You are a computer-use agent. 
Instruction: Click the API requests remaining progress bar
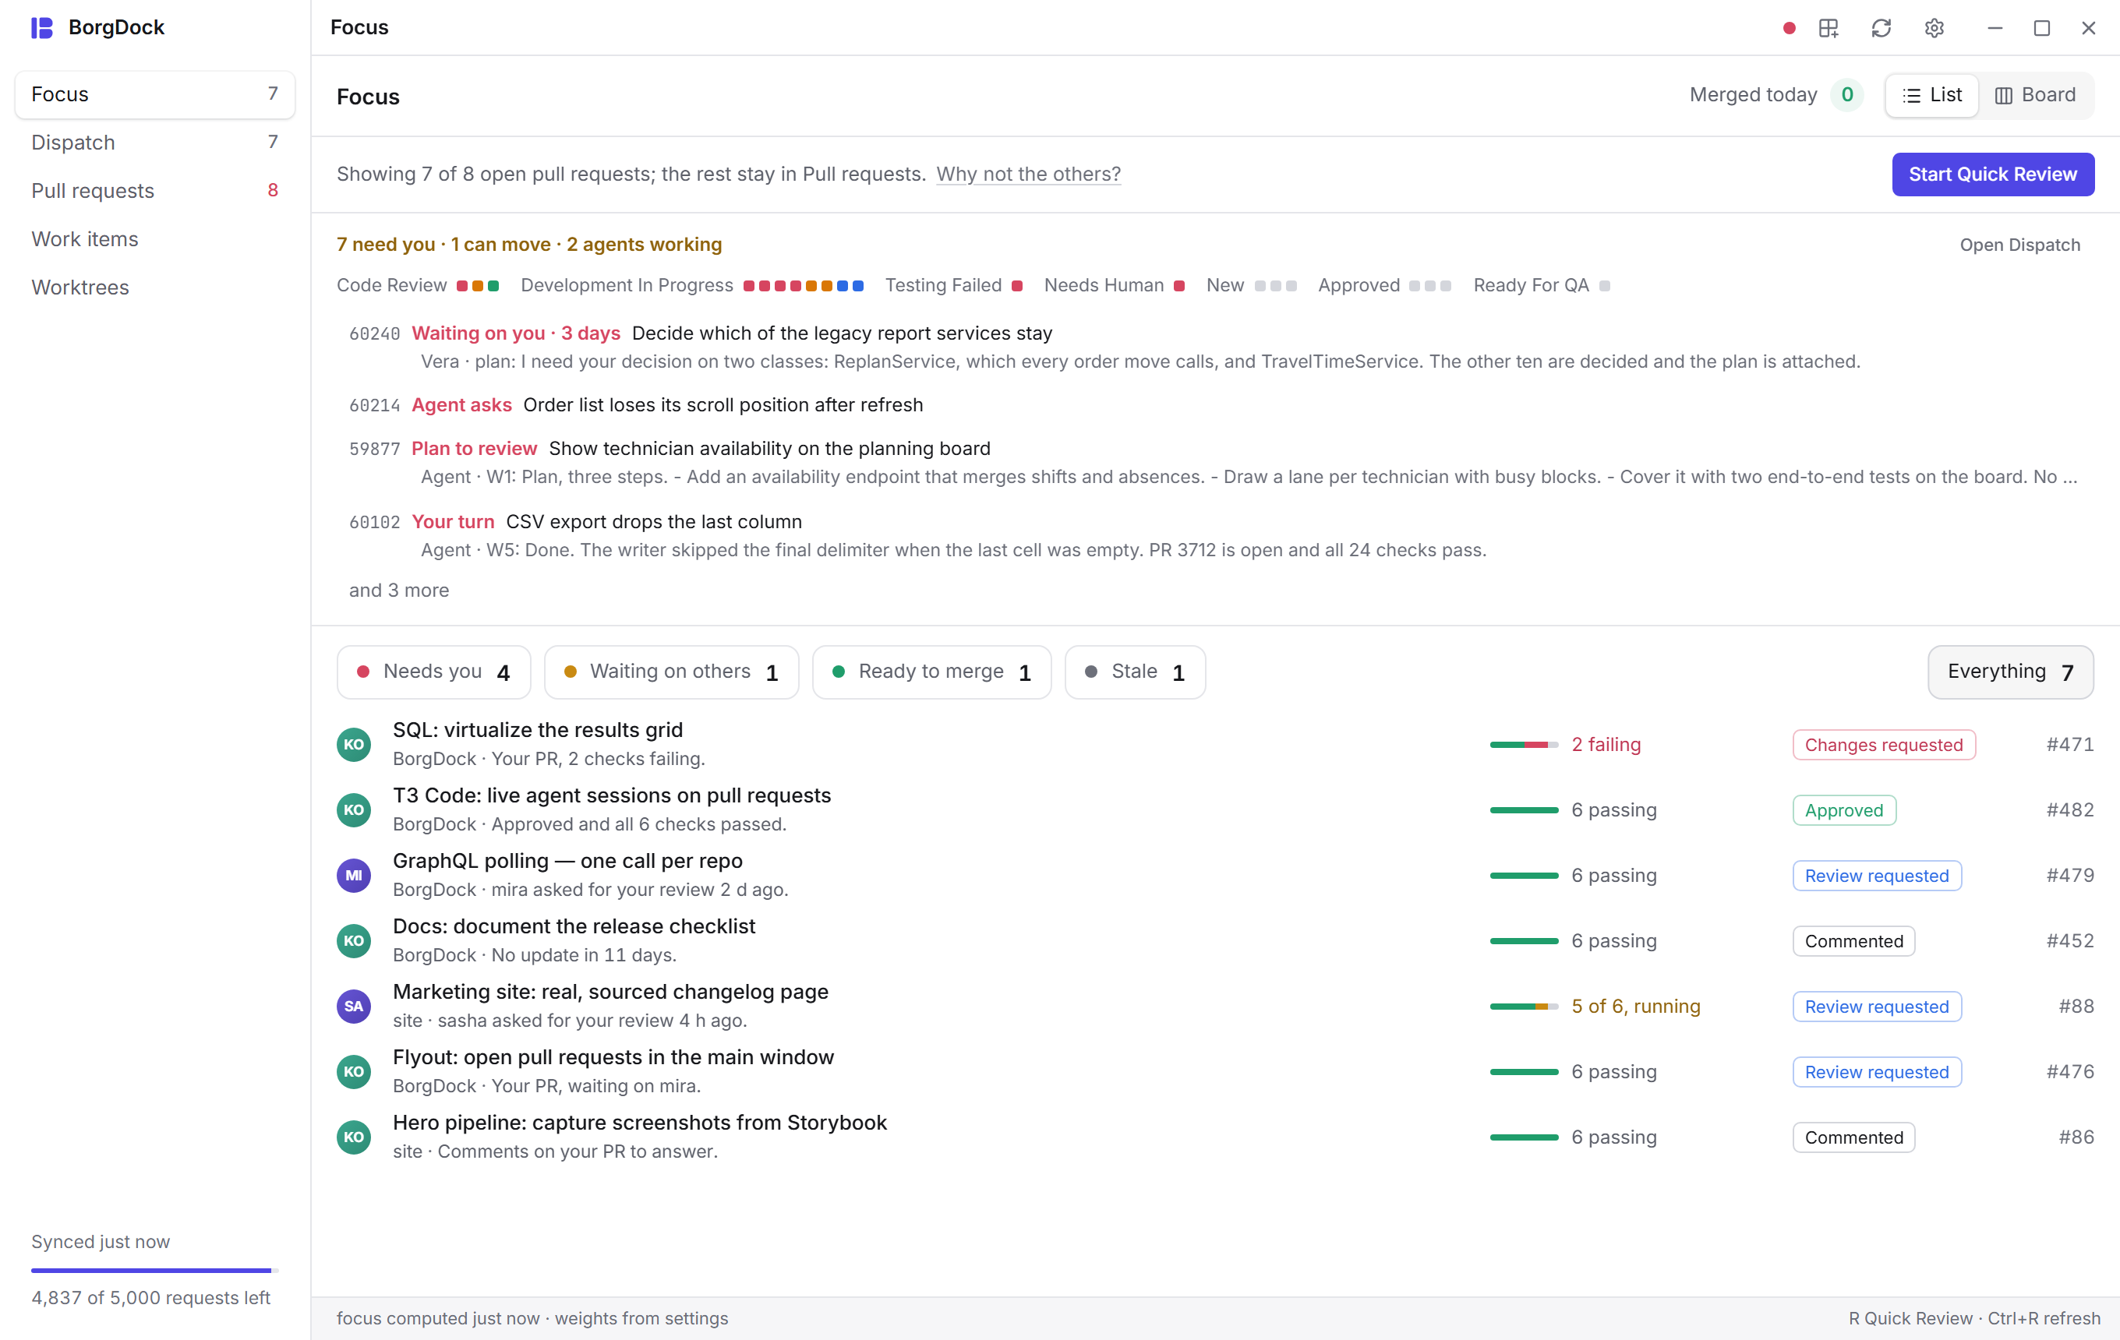click(x=155, y=1270)
